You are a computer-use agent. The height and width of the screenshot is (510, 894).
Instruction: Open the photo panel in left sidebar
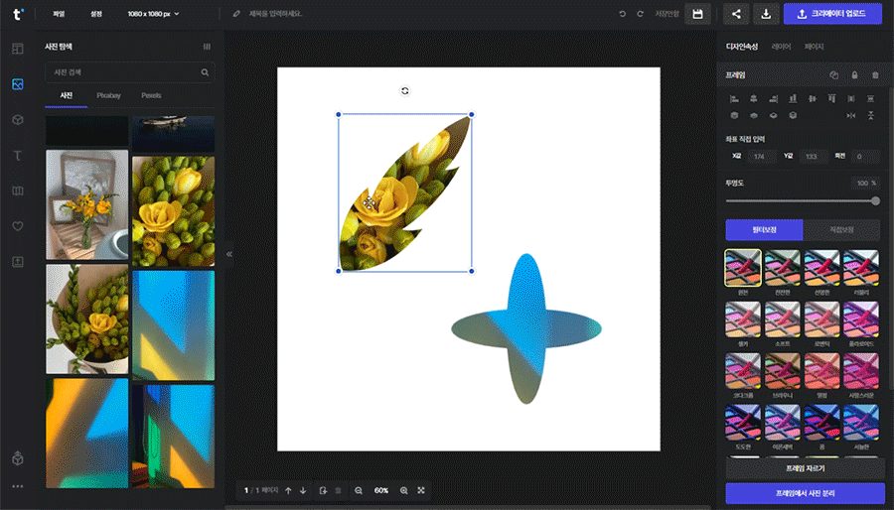pos(17,84)
